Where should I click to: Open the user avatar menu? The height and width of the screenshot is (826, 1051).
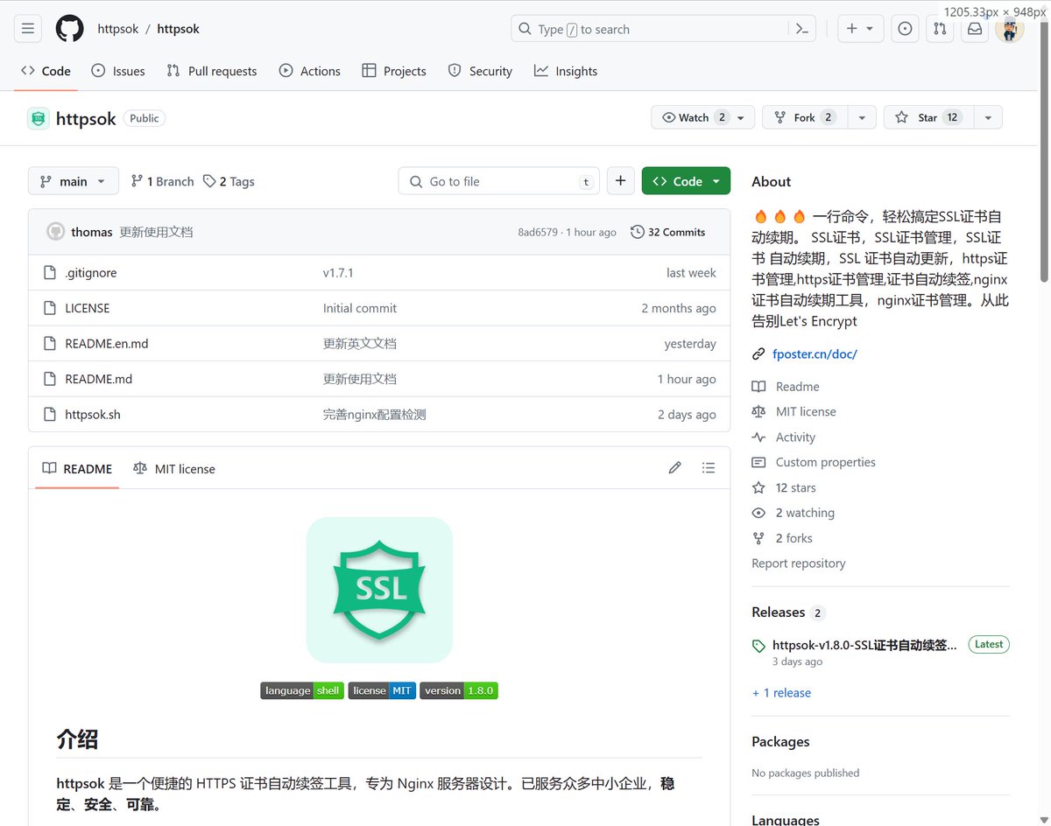[1010, 29]
